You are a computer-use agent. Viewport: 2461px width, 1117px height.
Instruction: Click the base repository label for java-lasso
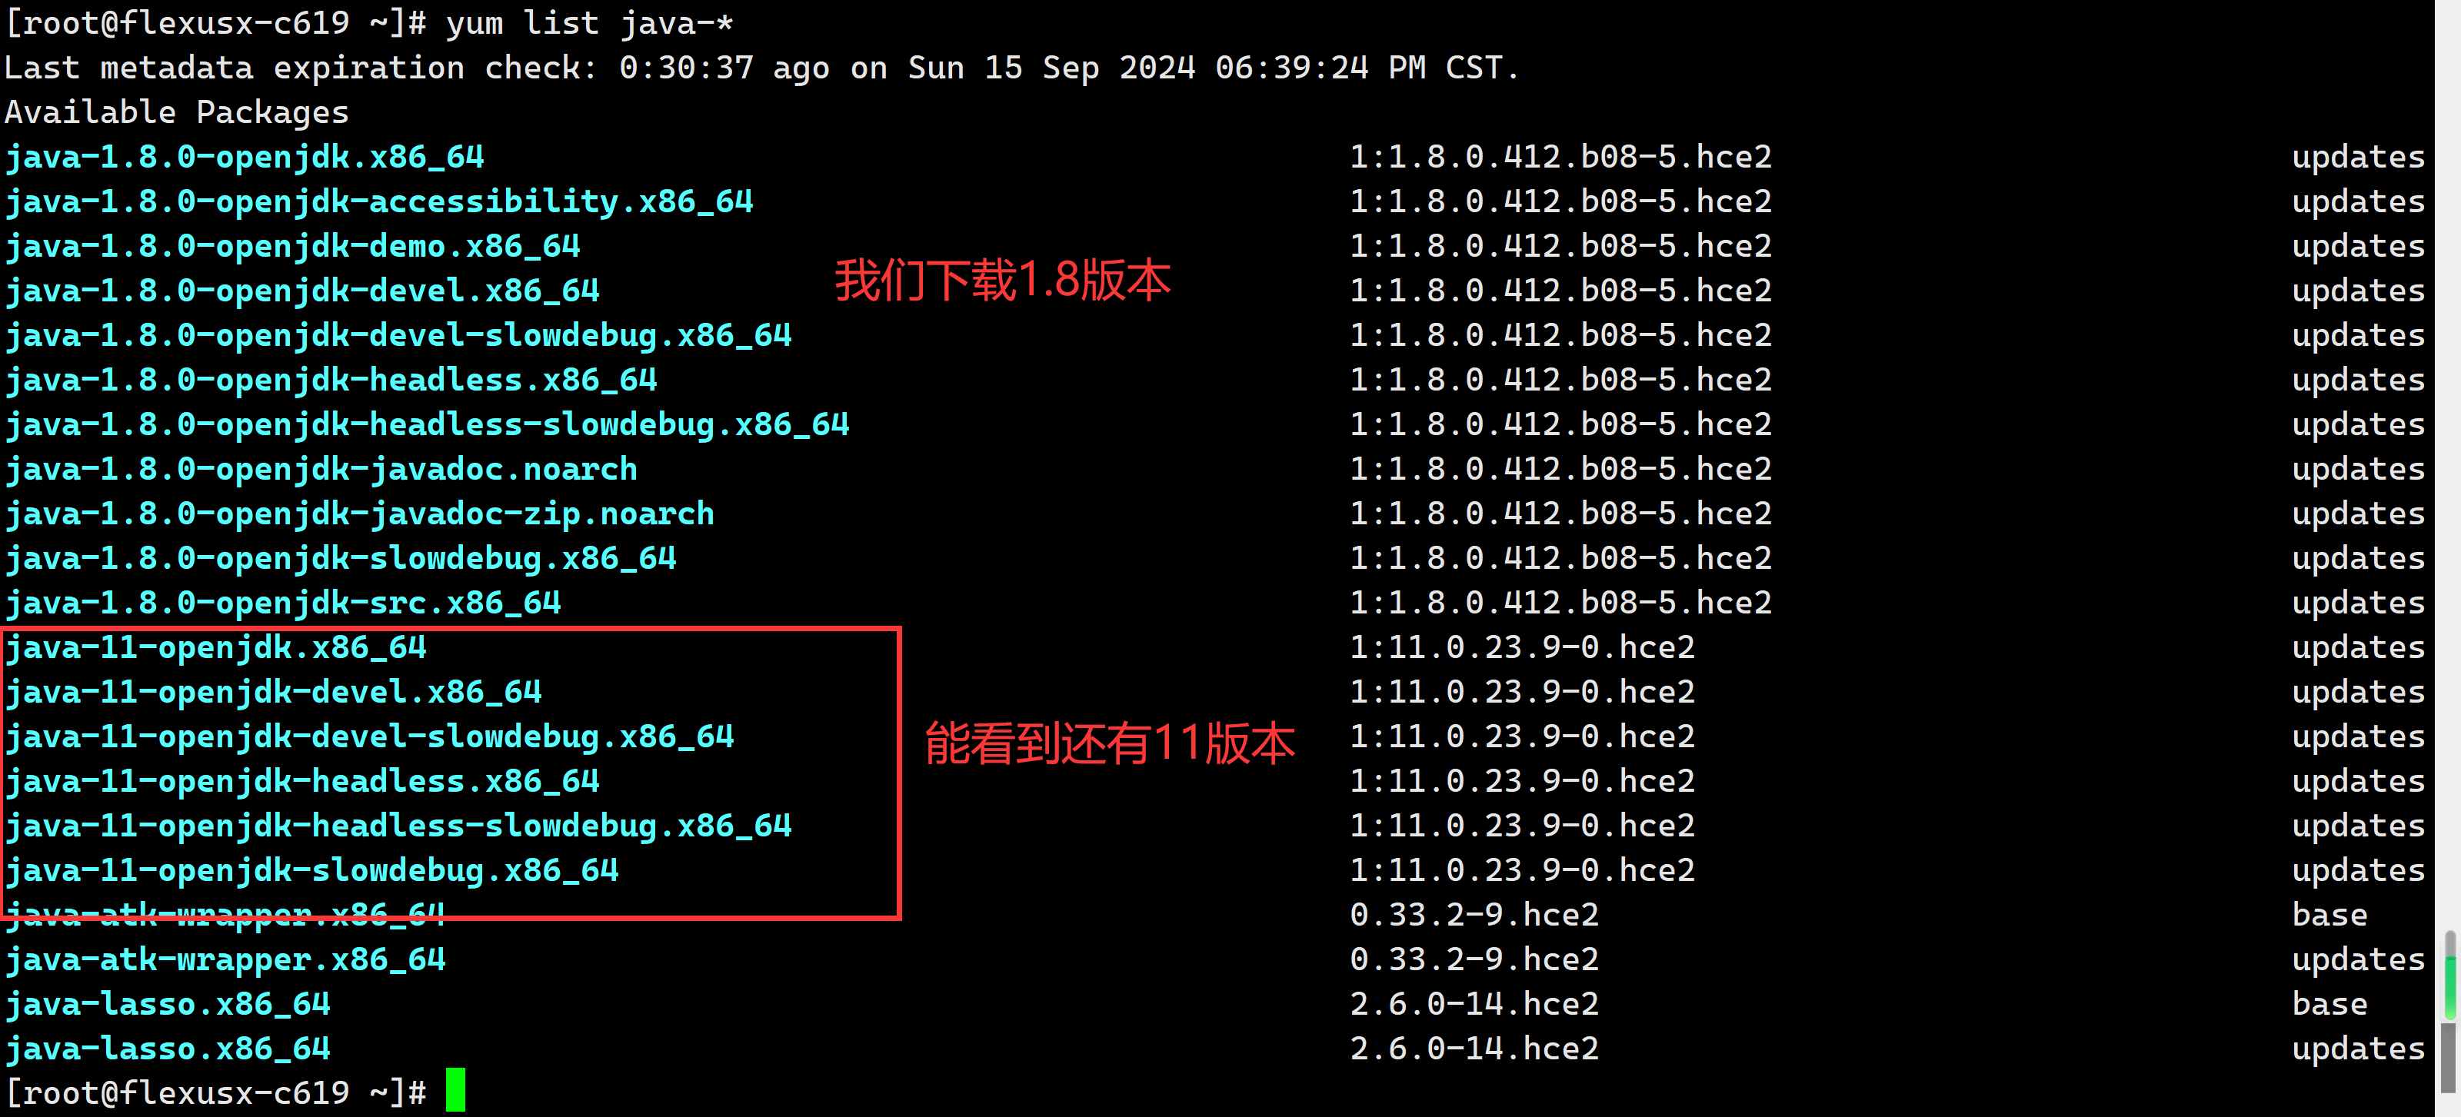[2329, 1003]
